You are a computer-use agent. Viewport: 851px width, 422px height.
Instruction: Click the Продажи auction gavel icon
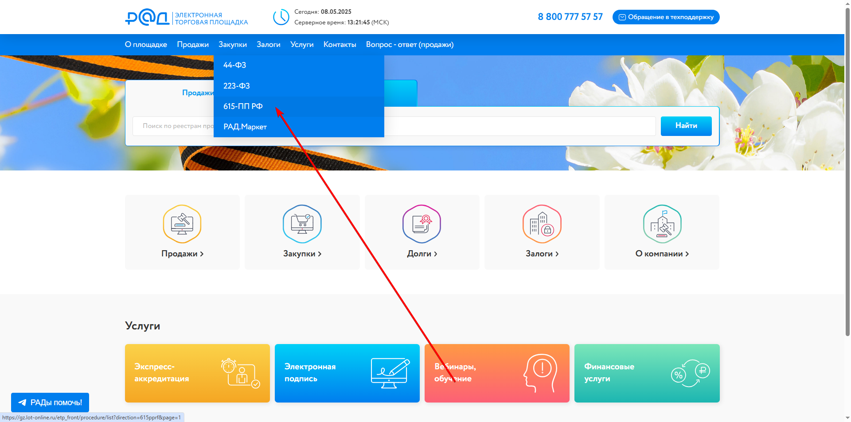(182, 224)
